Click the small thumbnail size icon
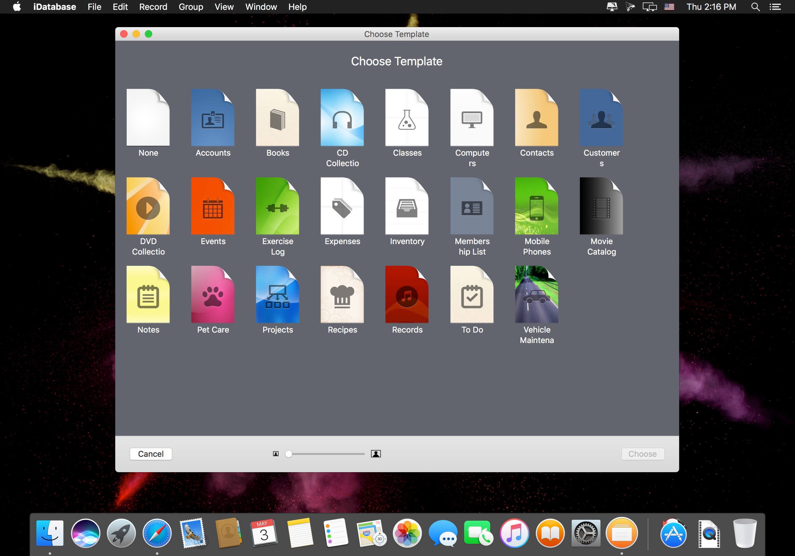 (x=275, y=454)
